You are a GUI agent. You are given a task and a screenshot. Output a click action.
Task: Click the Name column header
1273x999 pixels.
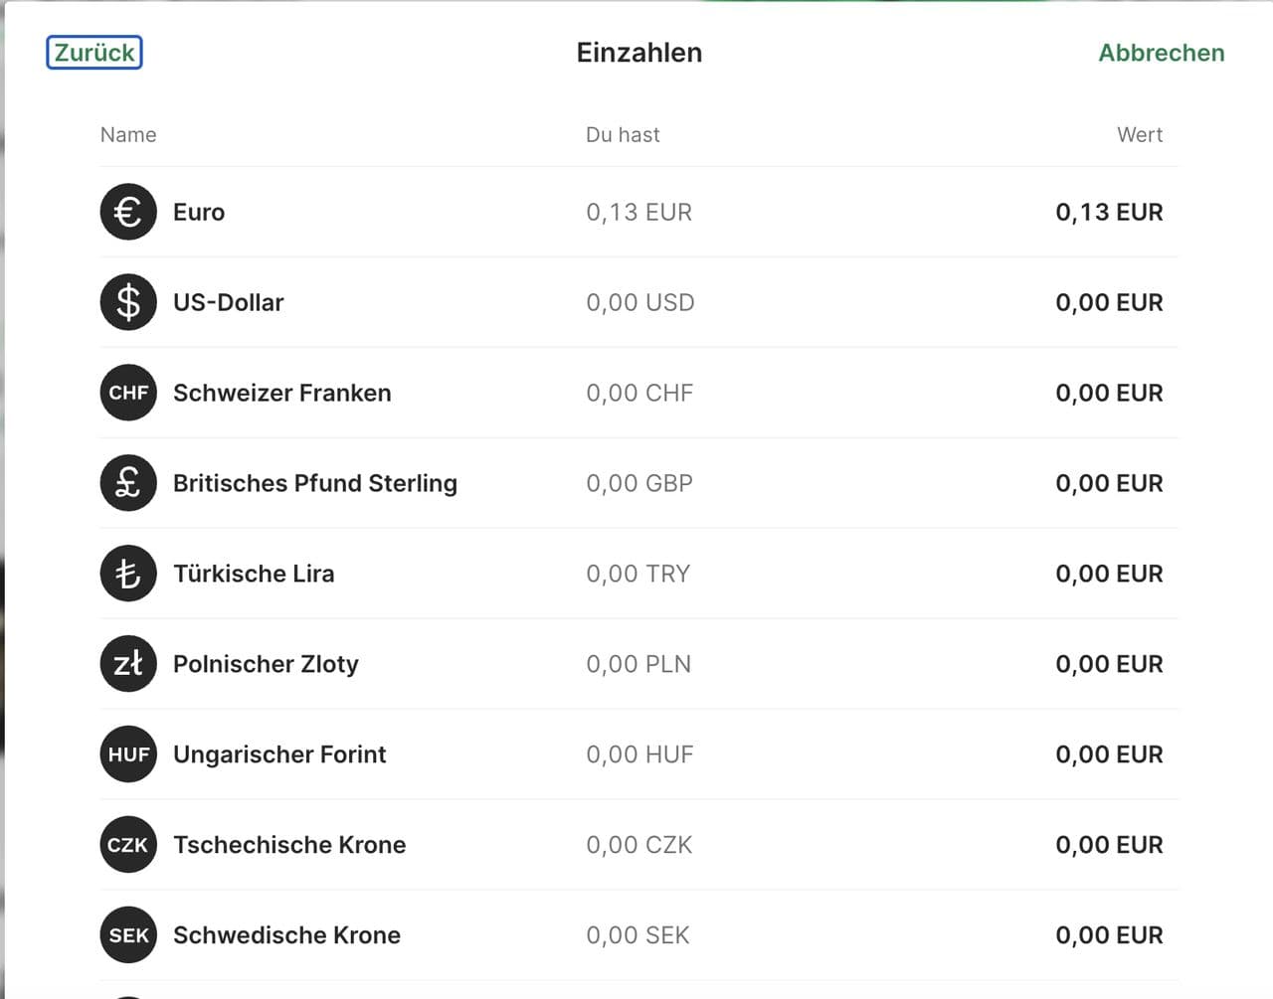tap(128, 135)
